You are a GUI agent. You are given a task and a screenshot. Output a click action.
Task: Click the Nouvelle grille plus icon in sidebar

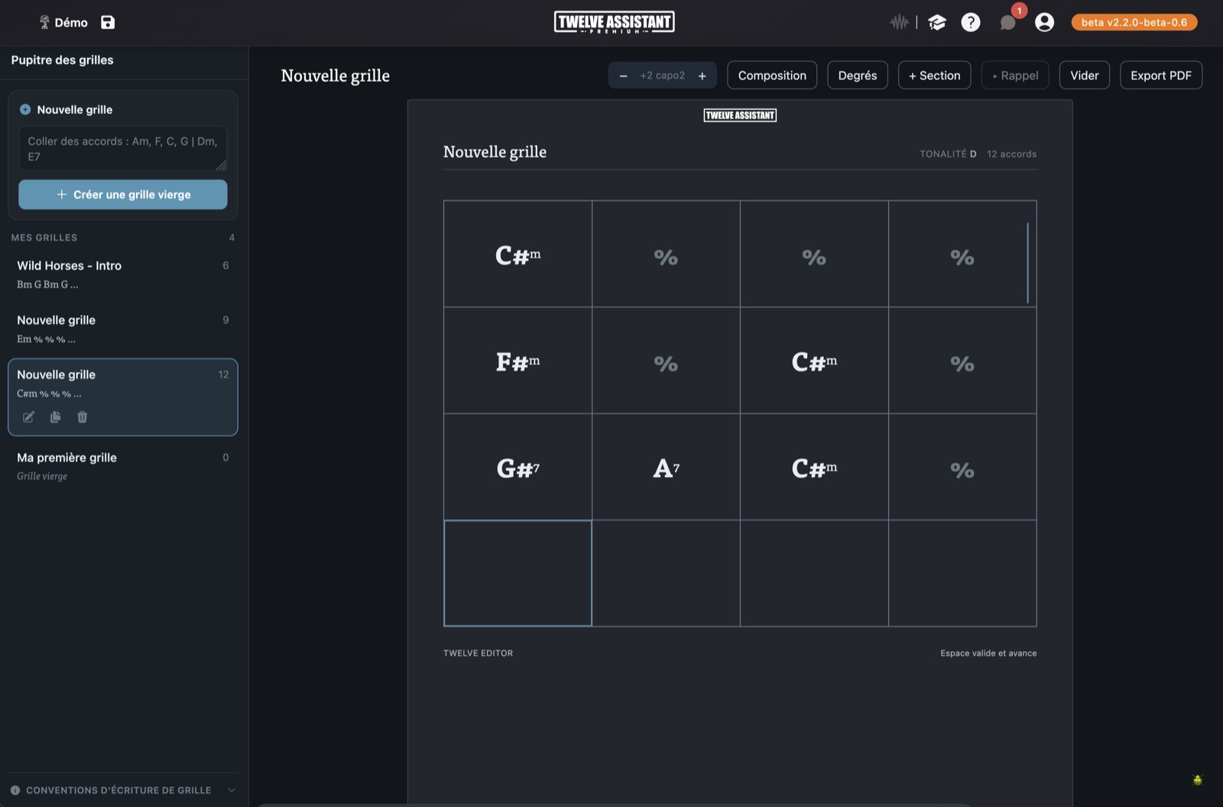coord(25,109)
